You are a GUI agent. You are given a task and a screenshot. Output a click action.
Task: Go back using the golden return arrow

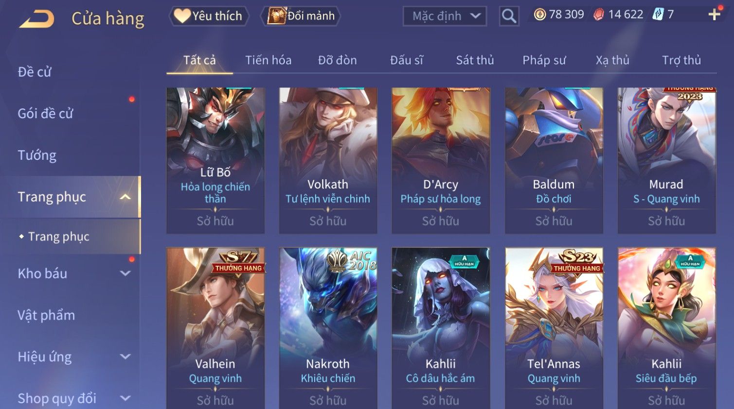37,19
